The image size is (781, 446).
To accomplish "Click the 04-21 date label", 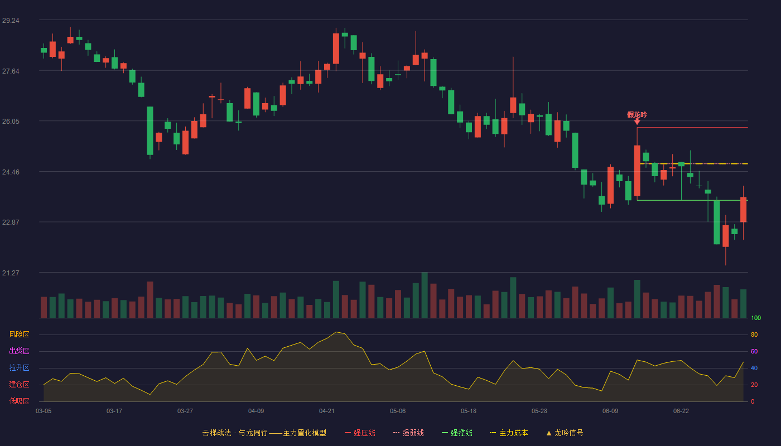I will (327, 411).
